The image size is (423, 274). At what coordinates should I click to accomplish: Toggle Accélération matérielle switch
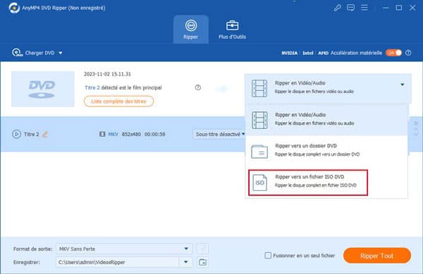[x=393, y=53]
